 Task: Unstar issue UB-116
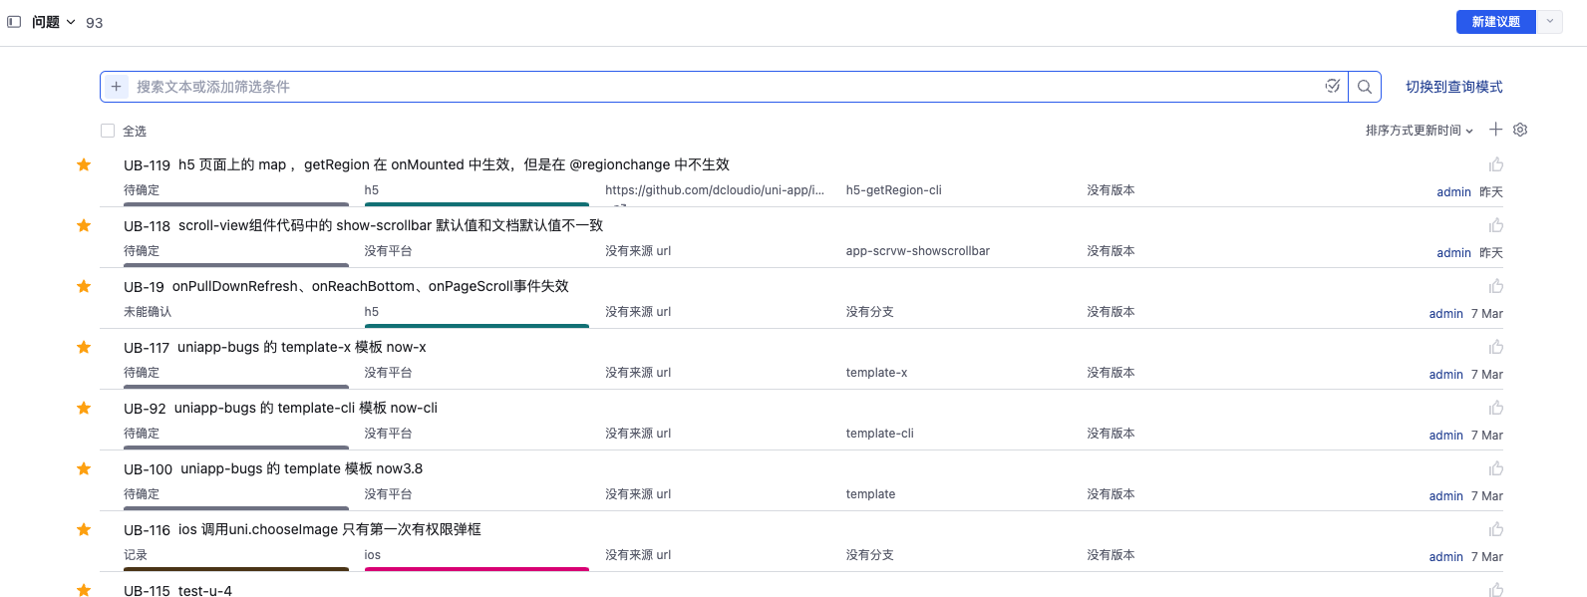pos(84,529)
